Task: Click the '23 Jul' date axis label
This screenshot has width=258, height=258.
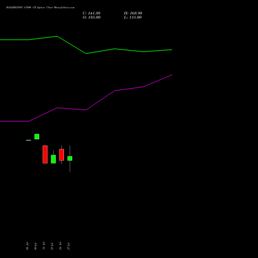Action: pos(52,246)
